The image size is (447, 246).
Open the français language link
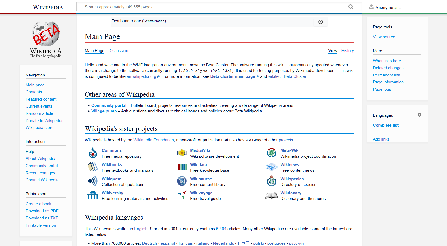(x=186, y=243)
